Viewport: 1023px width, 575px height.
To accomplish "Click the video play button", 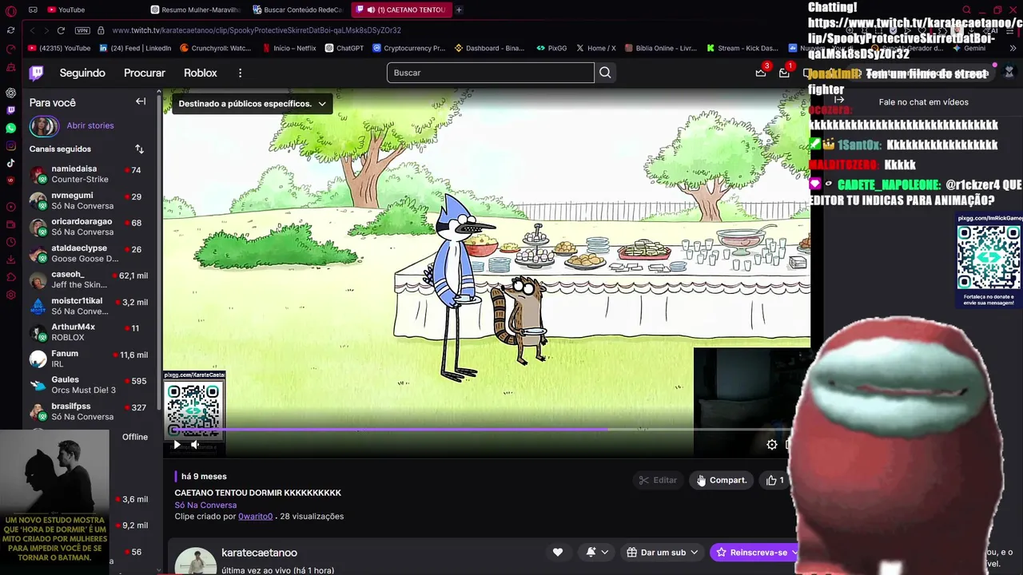I will pos(177,445).
